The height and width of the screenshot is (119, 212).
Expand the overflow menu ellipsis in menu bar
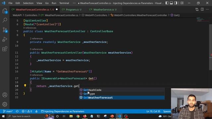coord(74,3)
